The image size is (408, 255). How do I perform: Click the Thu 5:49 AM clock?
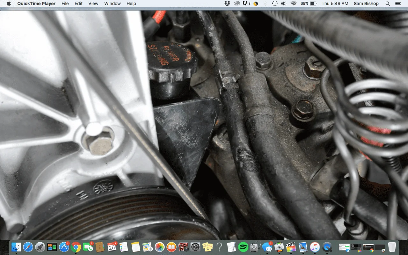(335, 4)
